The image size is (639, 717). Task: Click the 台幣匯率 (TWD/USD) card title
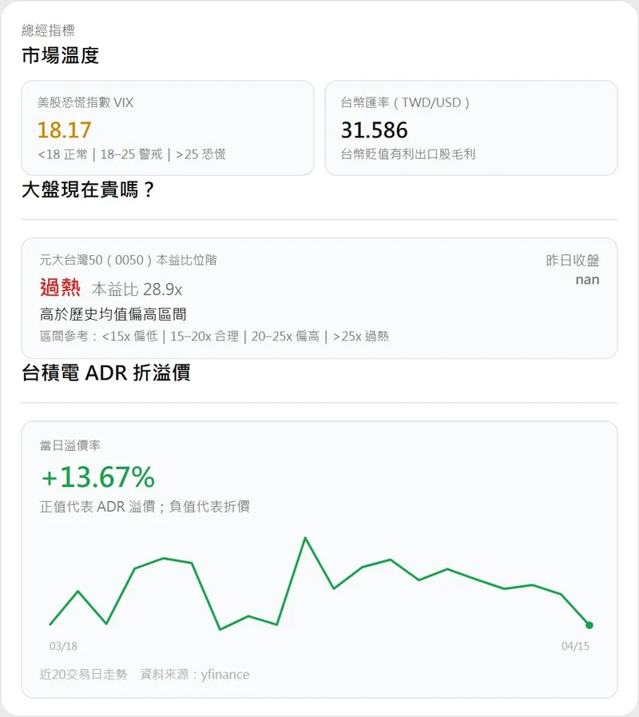(x=405, y=103)
